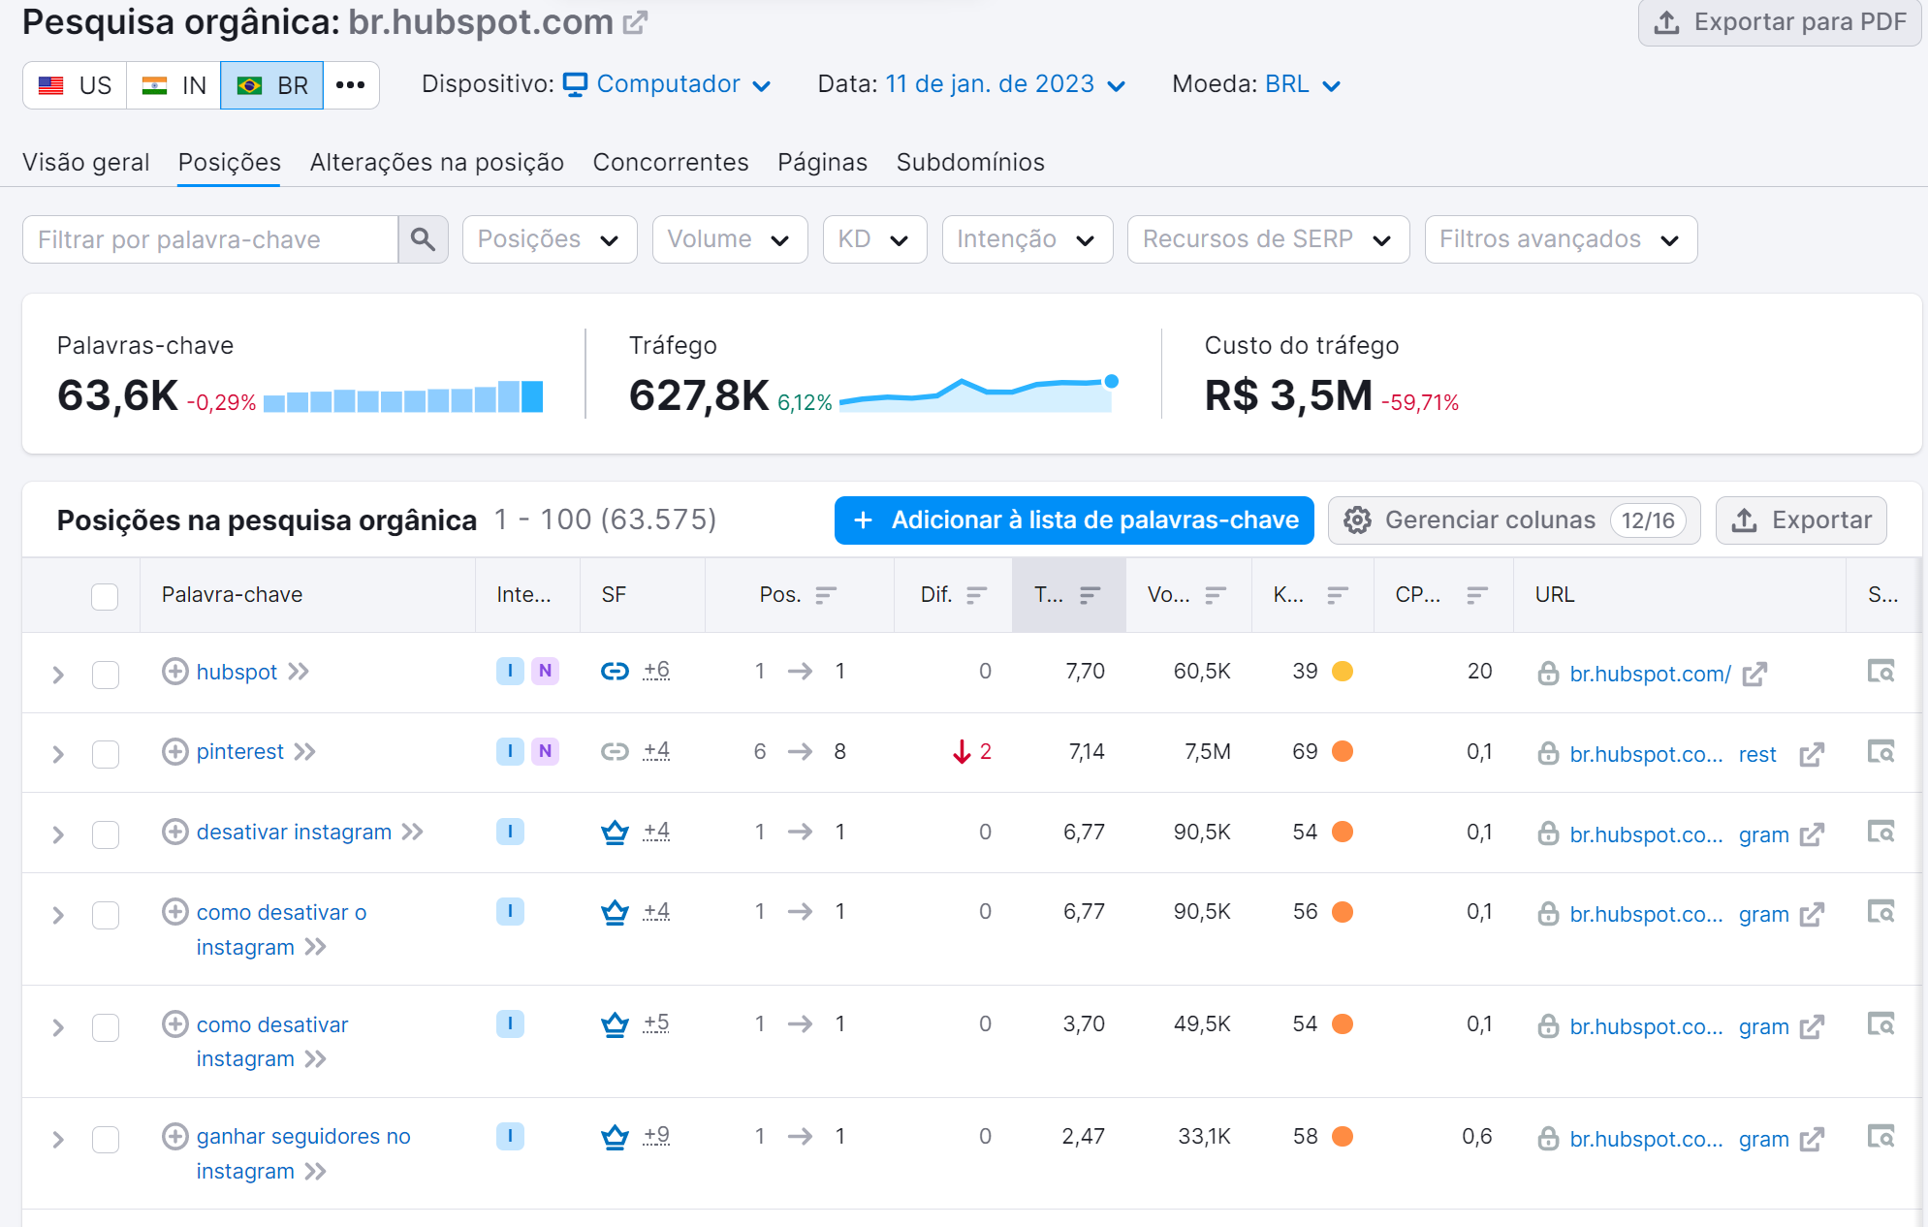Open the Posições filter dropdown
Viewport: 1928px width, 1227px height.
(550, 239)
